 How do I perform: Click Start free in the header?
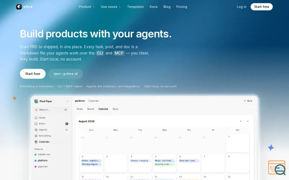click(262, 7)
